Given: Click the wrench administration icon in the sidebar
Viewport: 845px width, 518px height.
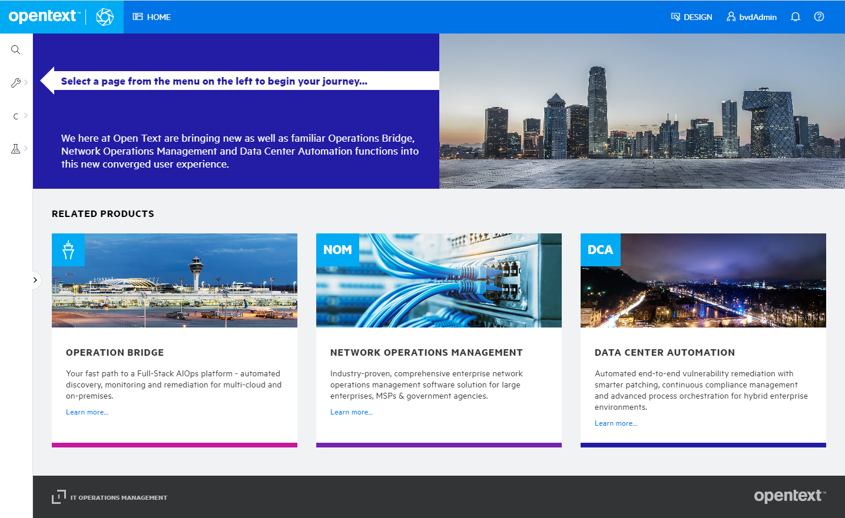Looking at the screenshot, I should (15, 82).
